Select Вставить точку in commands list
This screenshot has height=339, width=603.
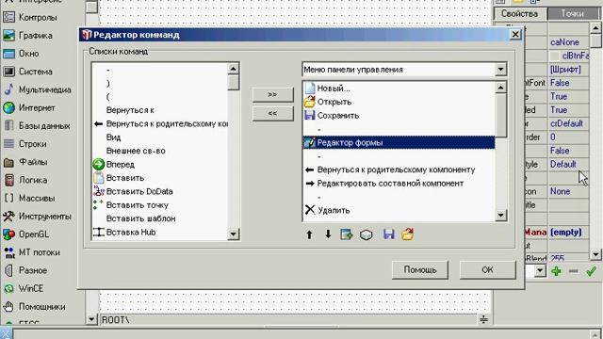click(160, 205)
